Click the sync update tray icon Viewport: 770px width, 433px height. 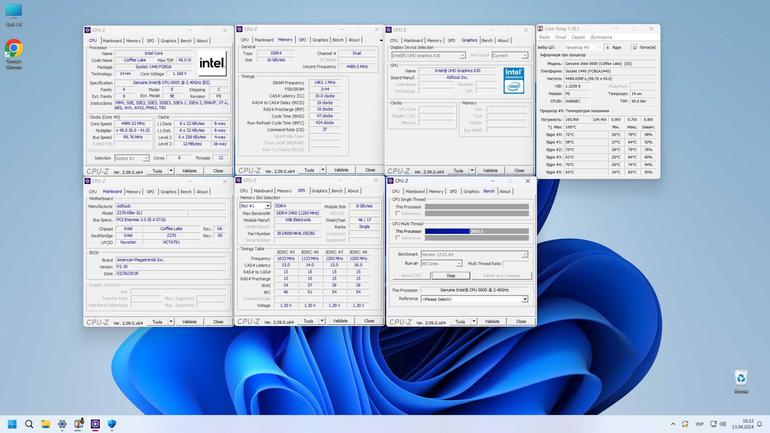pos(685,424)
